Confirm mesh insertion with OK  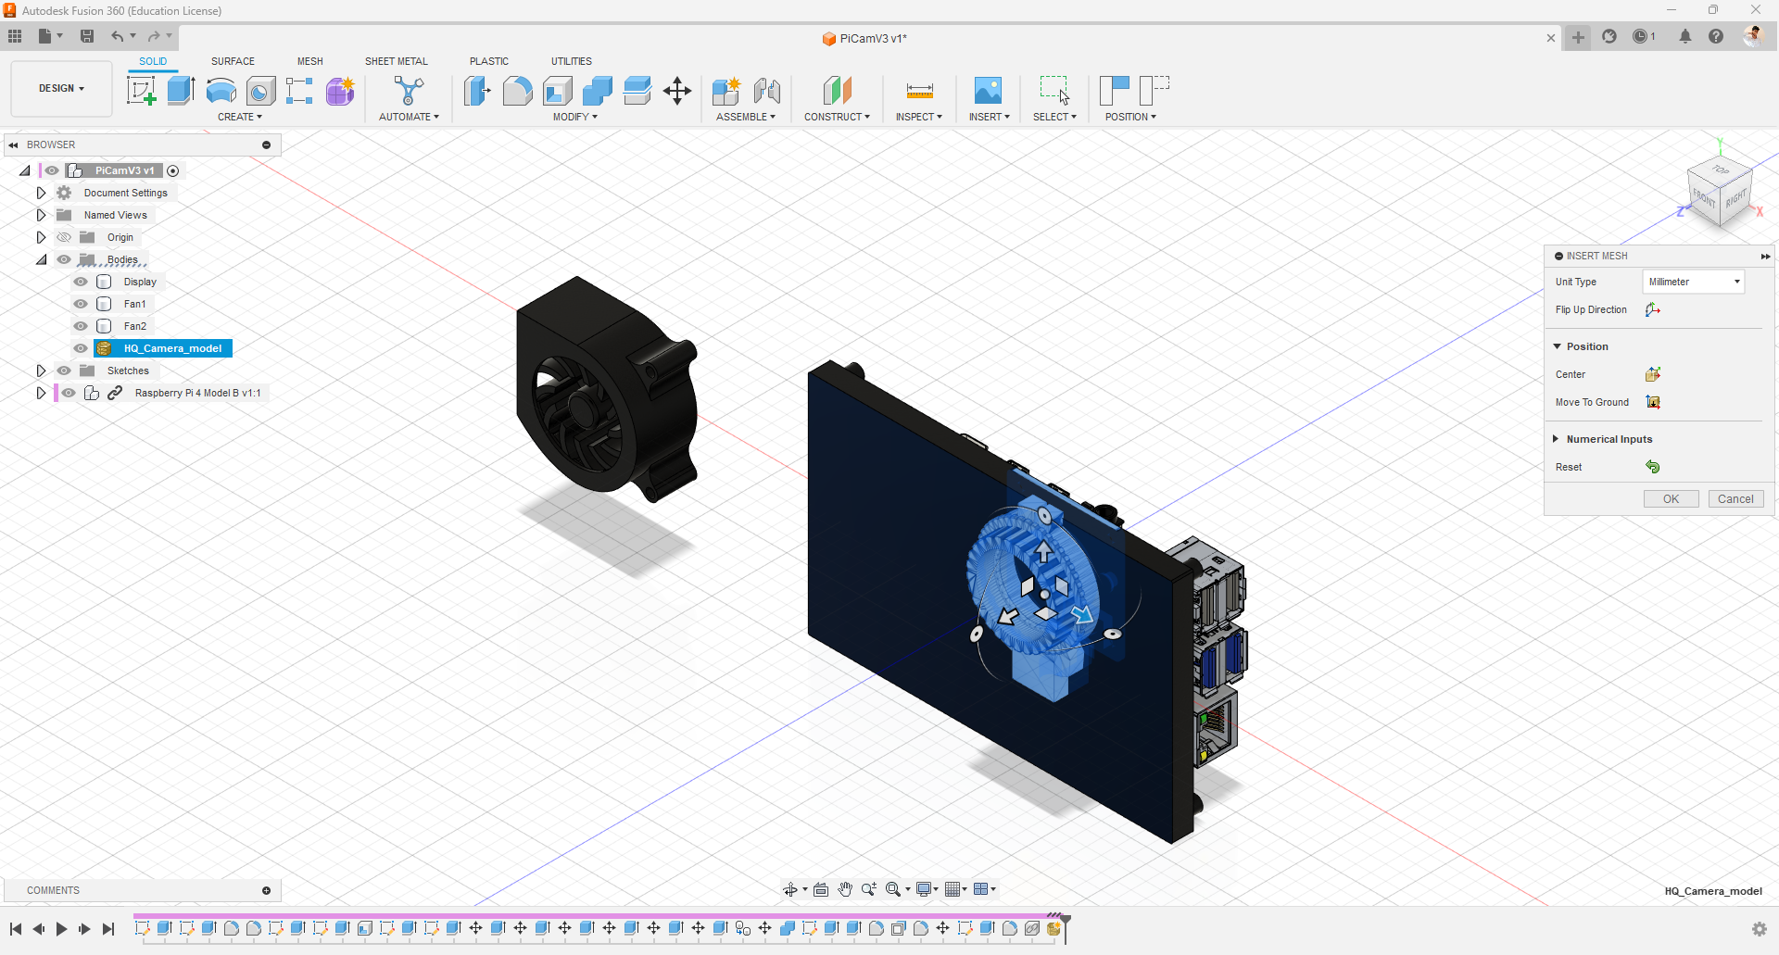tap(1671, 498)
